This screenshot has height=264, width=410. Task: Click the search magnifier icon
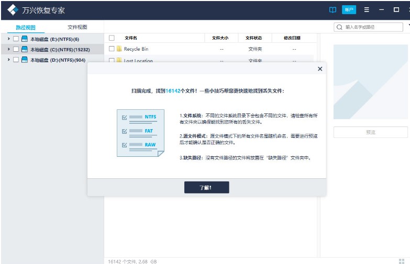(340, 27)
